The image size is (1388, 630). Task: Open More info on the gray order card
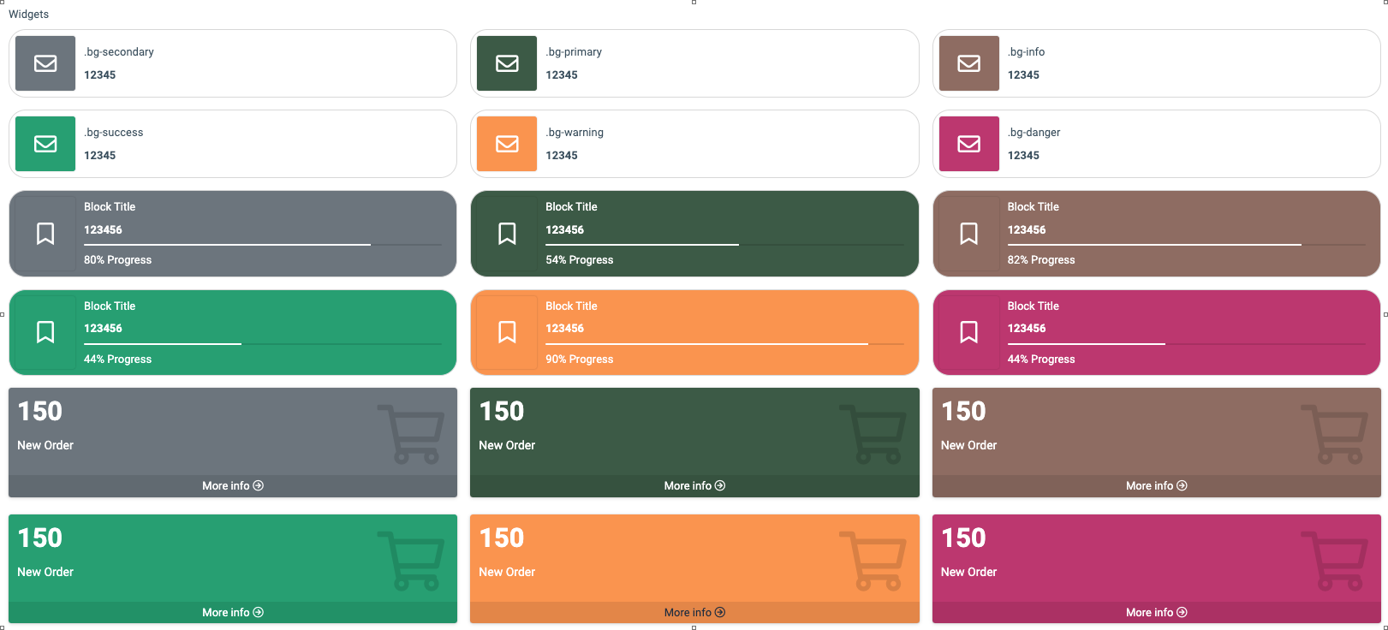(x=232, y=485)
